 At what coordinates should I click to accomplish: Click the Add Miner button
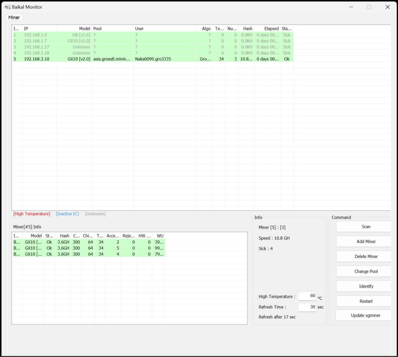(x=364, y=241)
